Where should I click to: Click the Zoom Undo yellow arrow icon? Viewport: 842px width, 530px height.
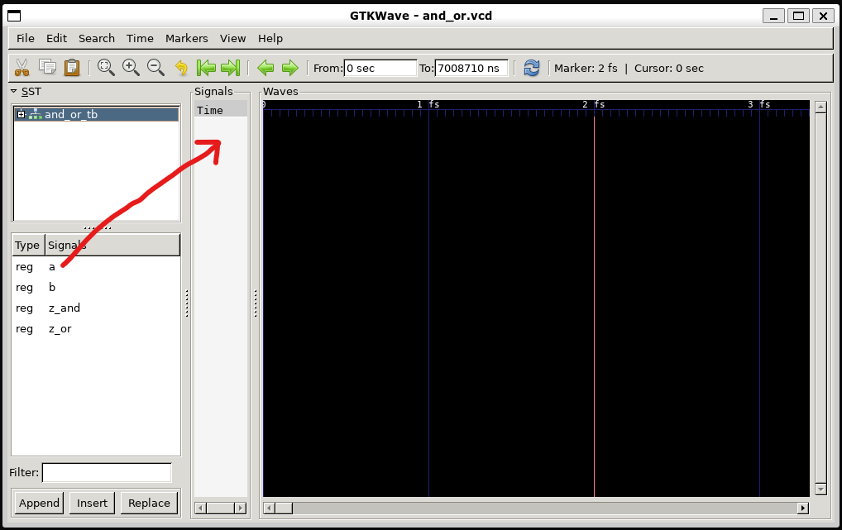coord(181,68)
